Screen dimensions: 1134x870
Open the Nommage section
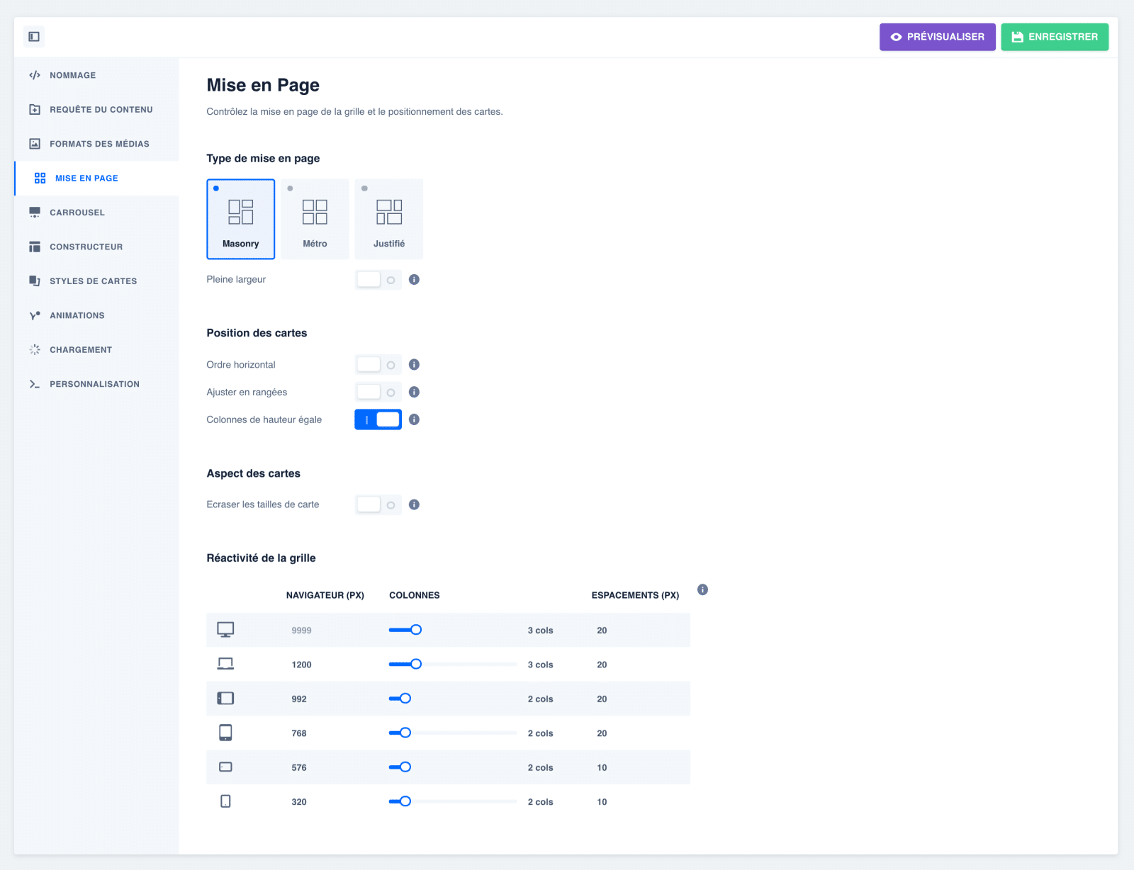[96, 75]
